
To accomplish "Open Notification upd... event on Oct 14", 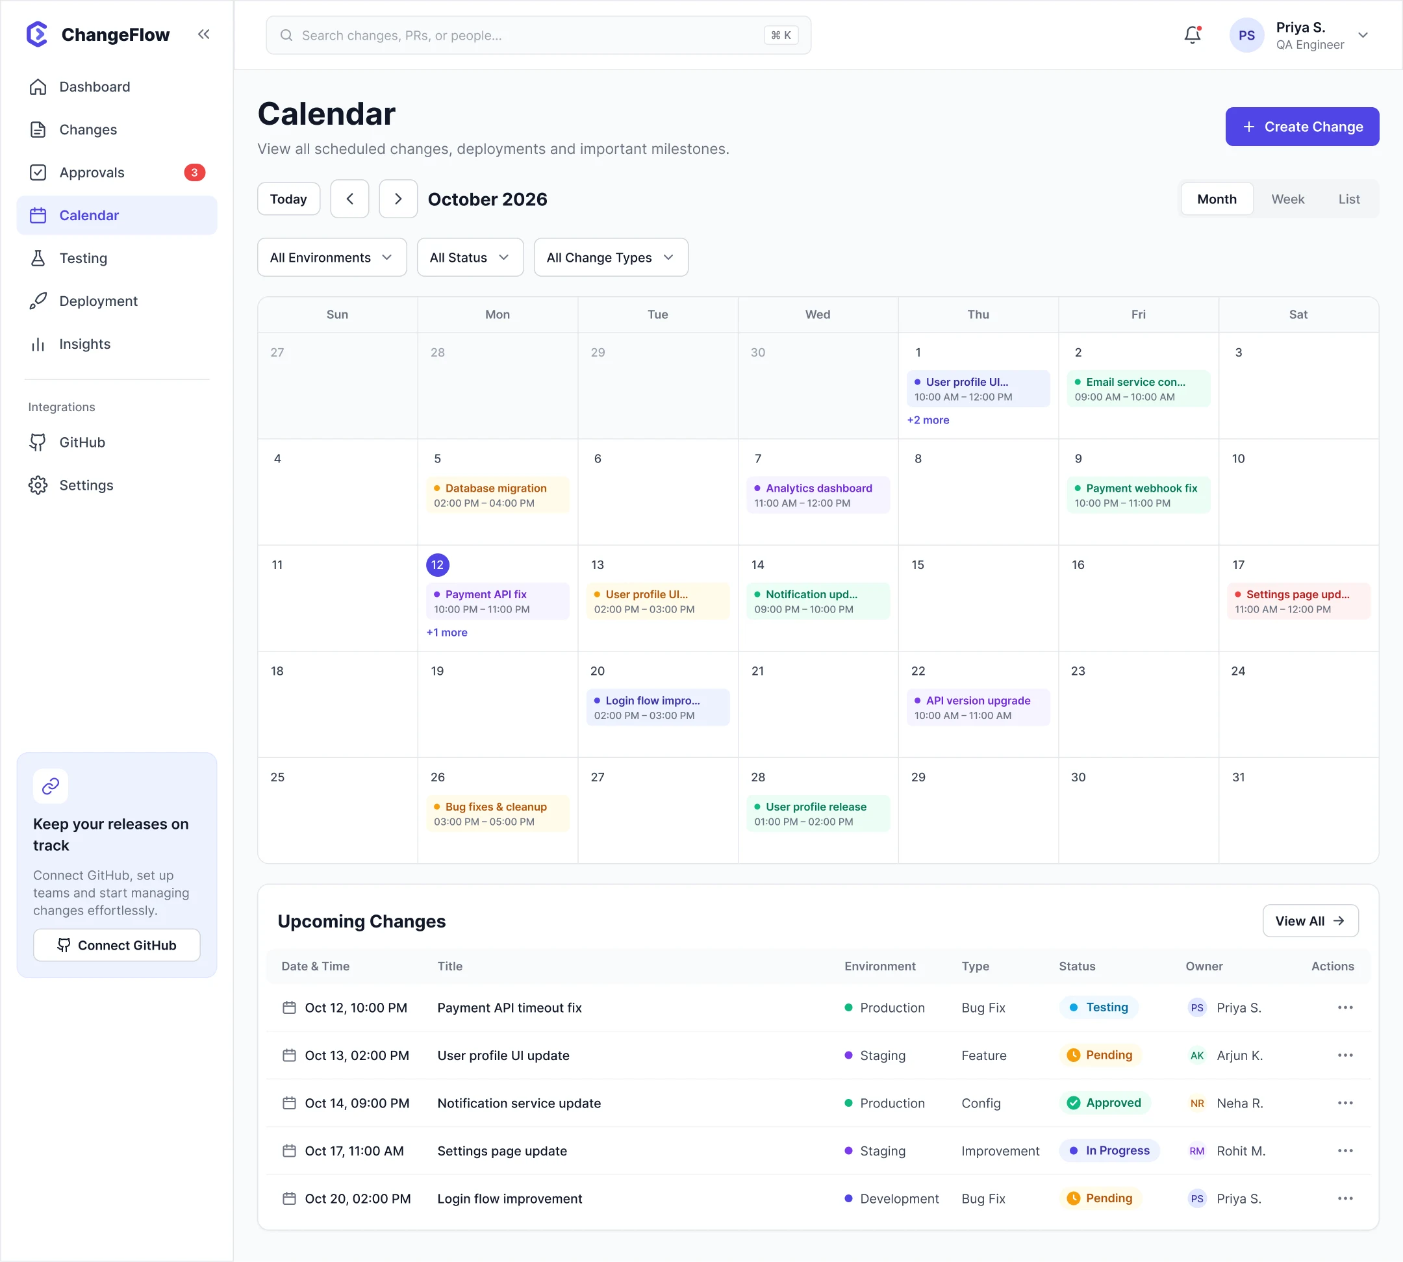I will pos(818,601).
